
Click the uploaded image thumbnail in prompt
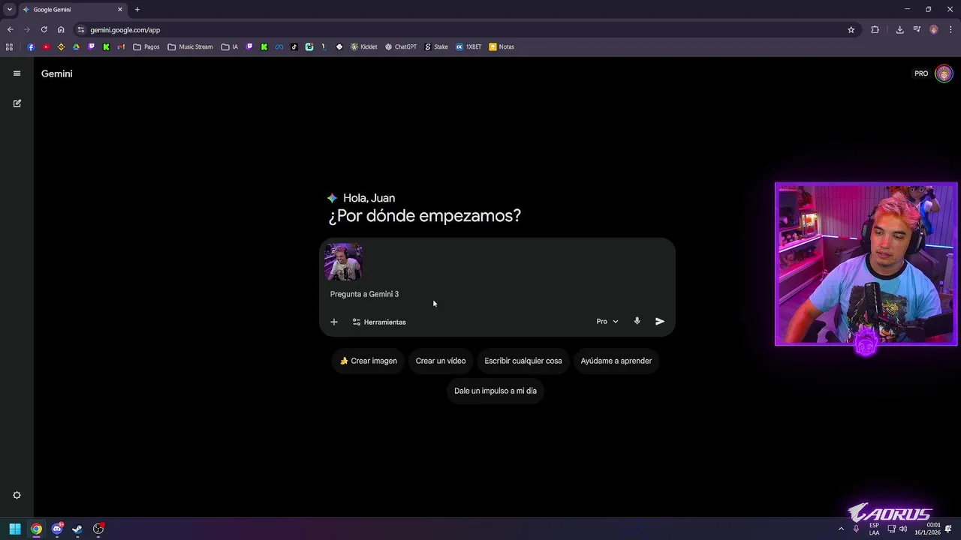(344, 262)
